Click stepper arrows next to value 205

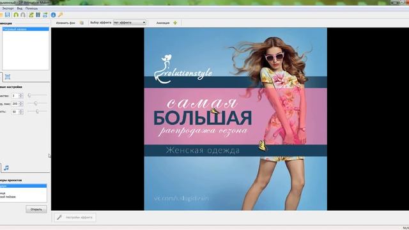pos(21,103)
